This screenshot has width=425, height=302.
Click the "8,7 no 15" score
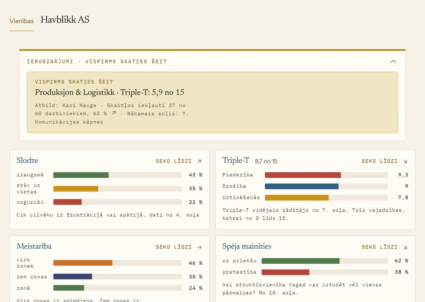click(266, 161)
